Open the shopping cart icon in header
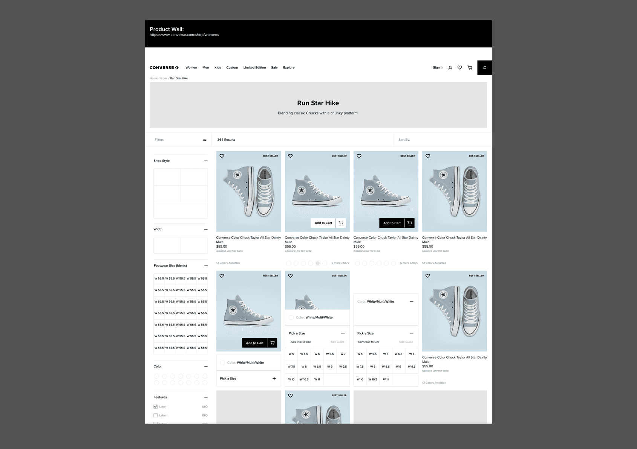This screenshot has height=449, width=637. [x=470, y=68]
